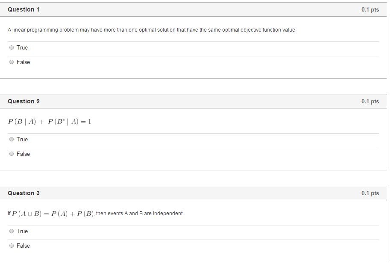Click the "Question 2" header title
This screenshot has width=391, height=269.
24,101
